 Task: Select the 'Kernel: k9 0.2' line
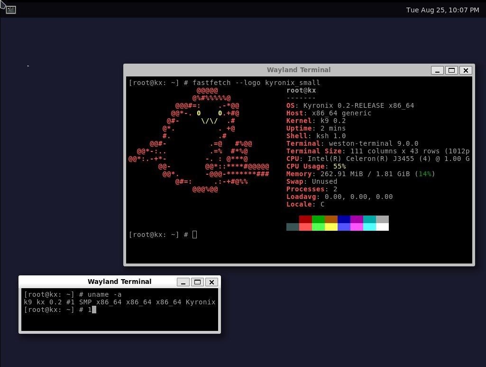316,121
